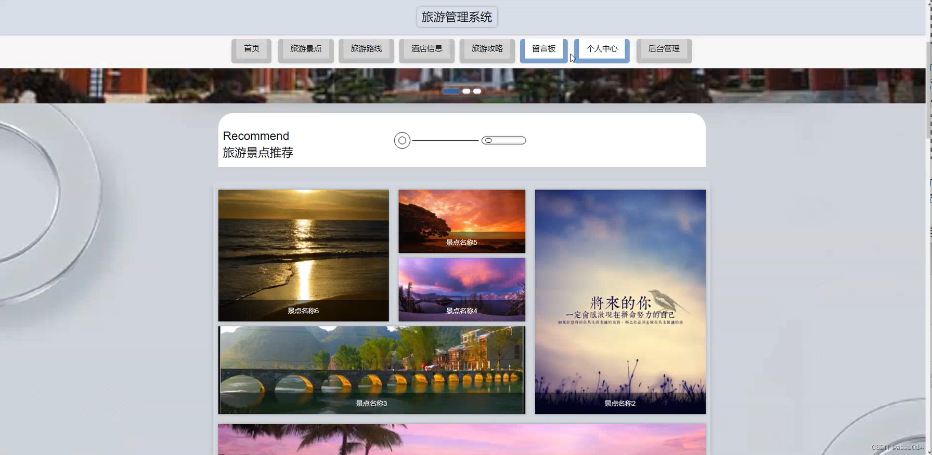Viewport: 932px width, 455px height.
Task: Open the 首页 navigation item
Action: coord(251,50)
